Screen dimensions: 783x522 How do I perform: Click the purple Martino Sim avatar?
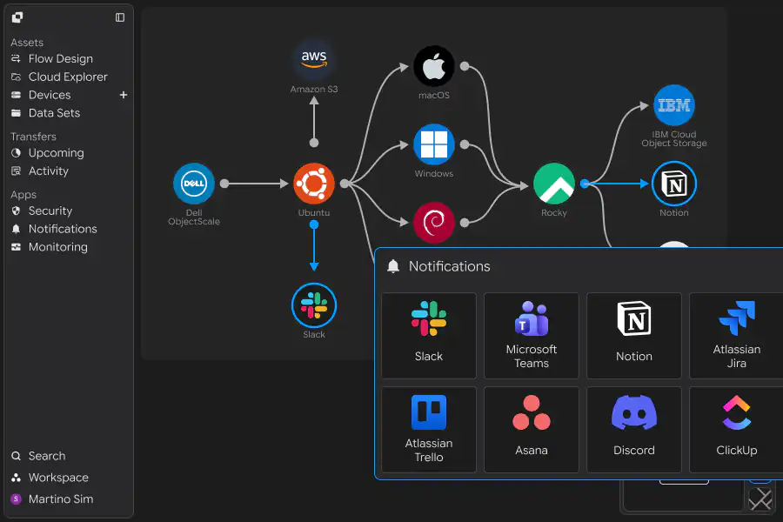pyautogui.click(x=16, y=499)
